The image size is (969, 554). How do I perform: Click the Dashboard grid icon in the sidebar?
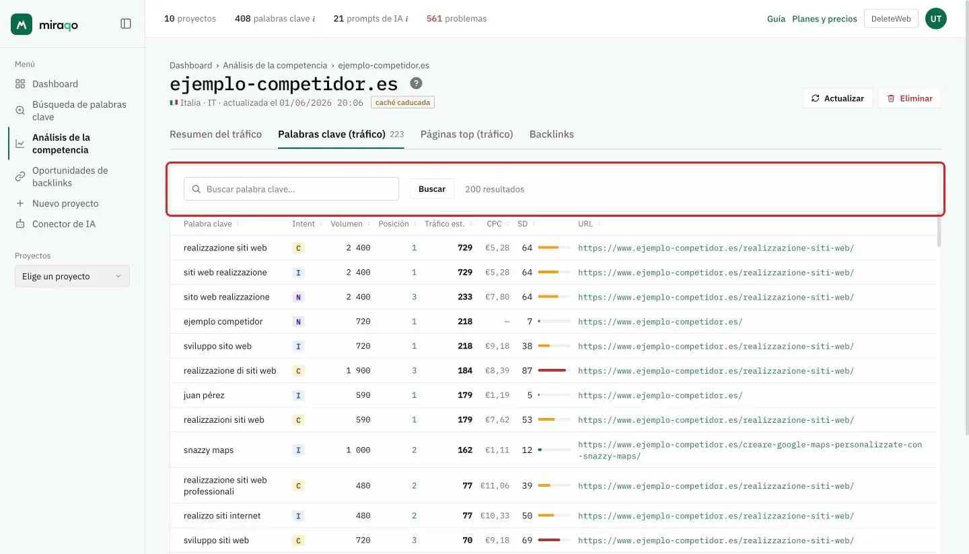[x=20, y=84]
